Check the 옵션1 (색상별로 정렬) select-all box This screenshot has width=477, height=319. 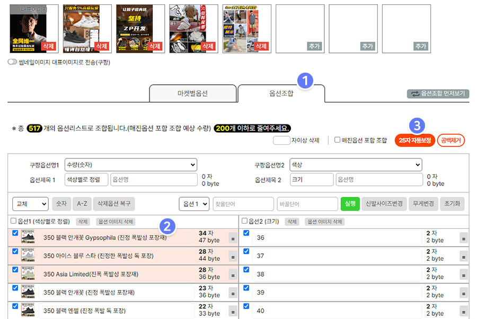[x=13, y=221]
